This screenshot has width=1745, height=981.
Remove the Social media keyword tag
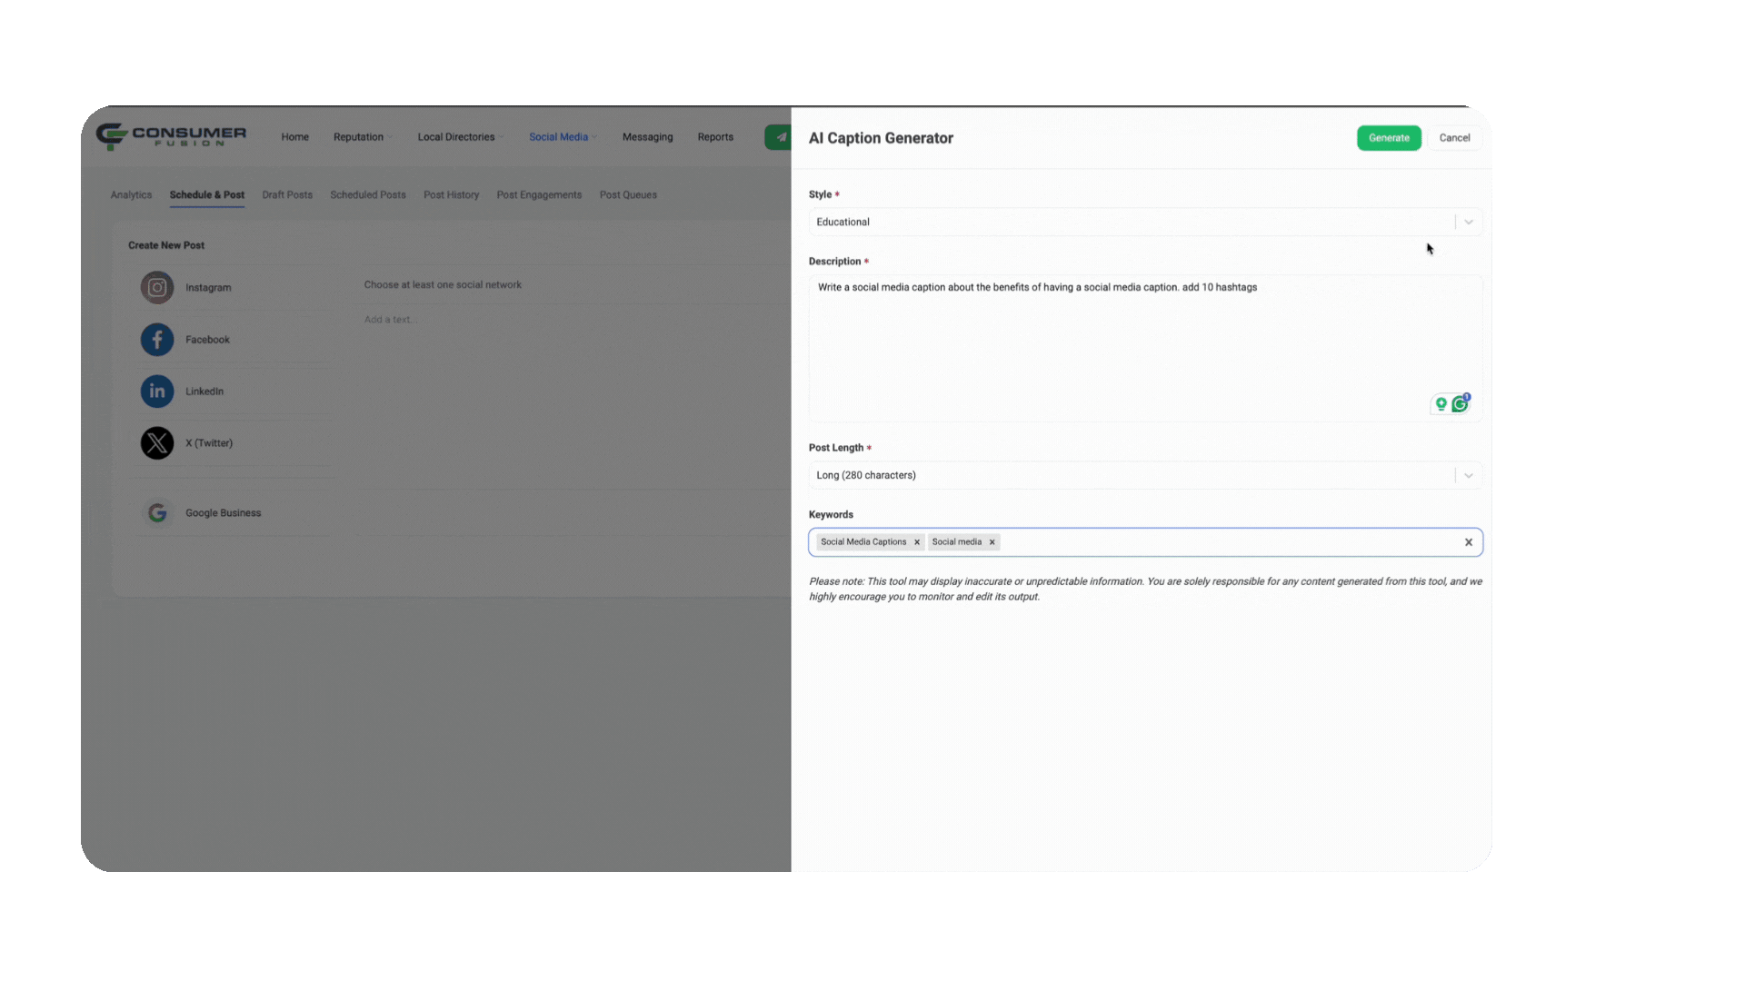click(992, 541)
